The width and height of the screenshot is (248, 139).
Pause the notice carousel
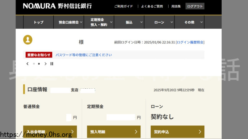[x=52, y=64]
